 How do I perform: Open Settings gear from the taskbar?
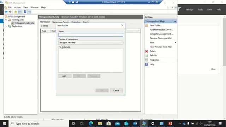tap(153, 123)
